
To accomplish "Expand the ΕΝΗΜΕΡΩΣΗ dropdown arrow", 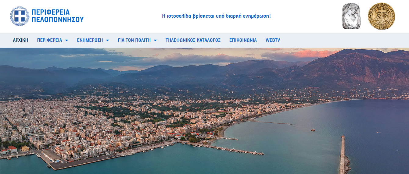I will click(107, 41).
